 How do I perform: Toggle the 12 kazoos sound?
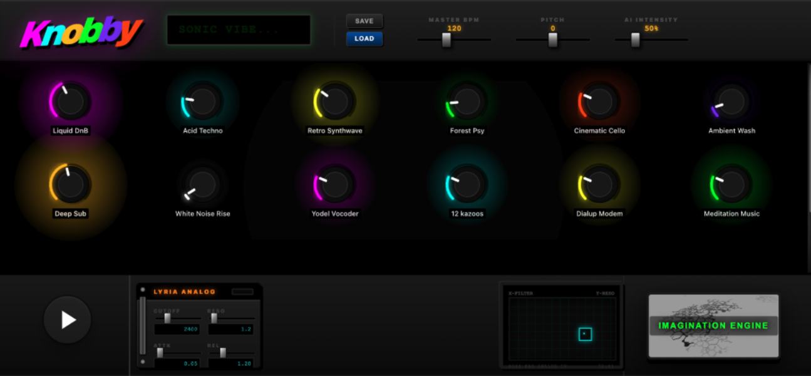467,184
